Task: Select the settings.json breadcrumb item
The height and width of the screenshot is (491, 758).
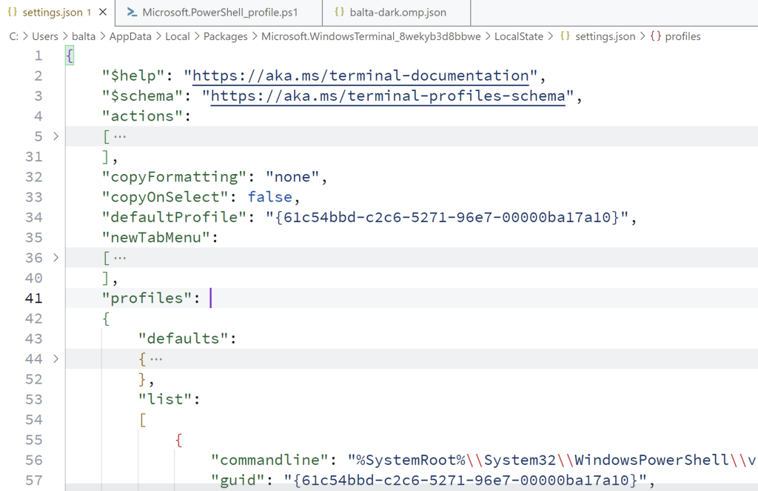Action: coord(605,36)
